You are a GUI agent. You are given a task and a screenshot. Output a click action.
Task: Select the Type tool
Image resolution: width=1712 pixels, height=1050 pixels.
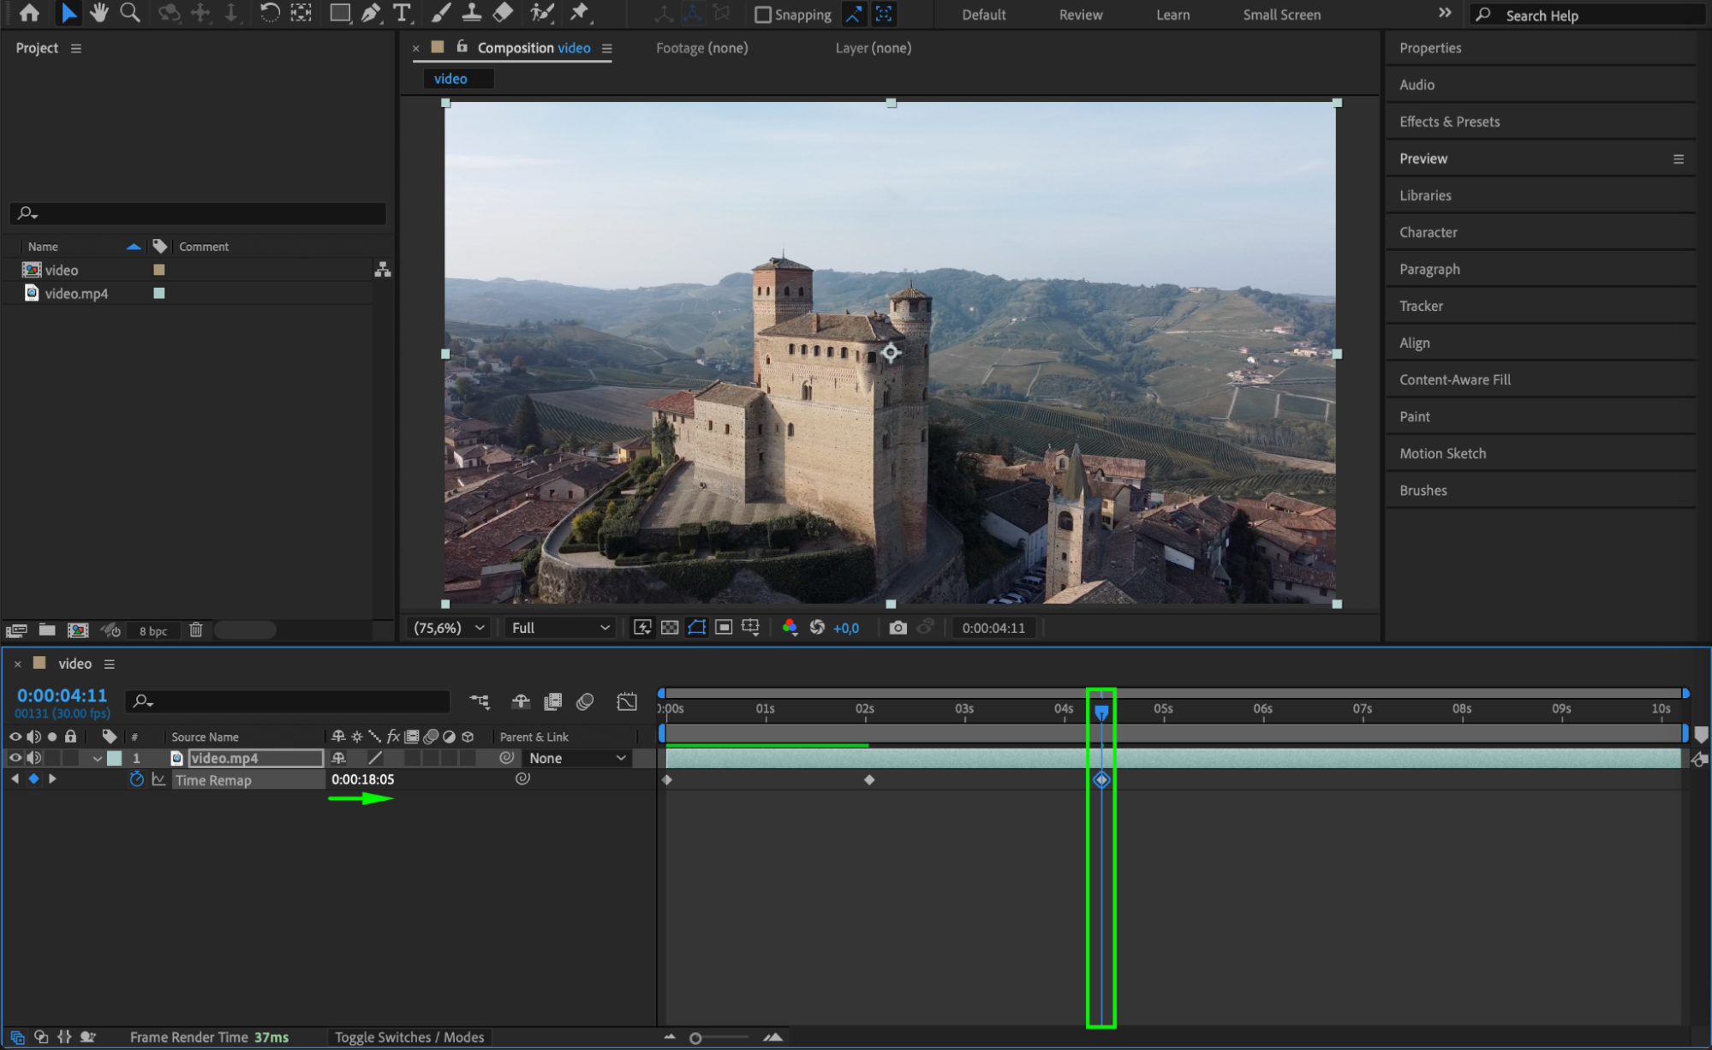pos(401,13)
